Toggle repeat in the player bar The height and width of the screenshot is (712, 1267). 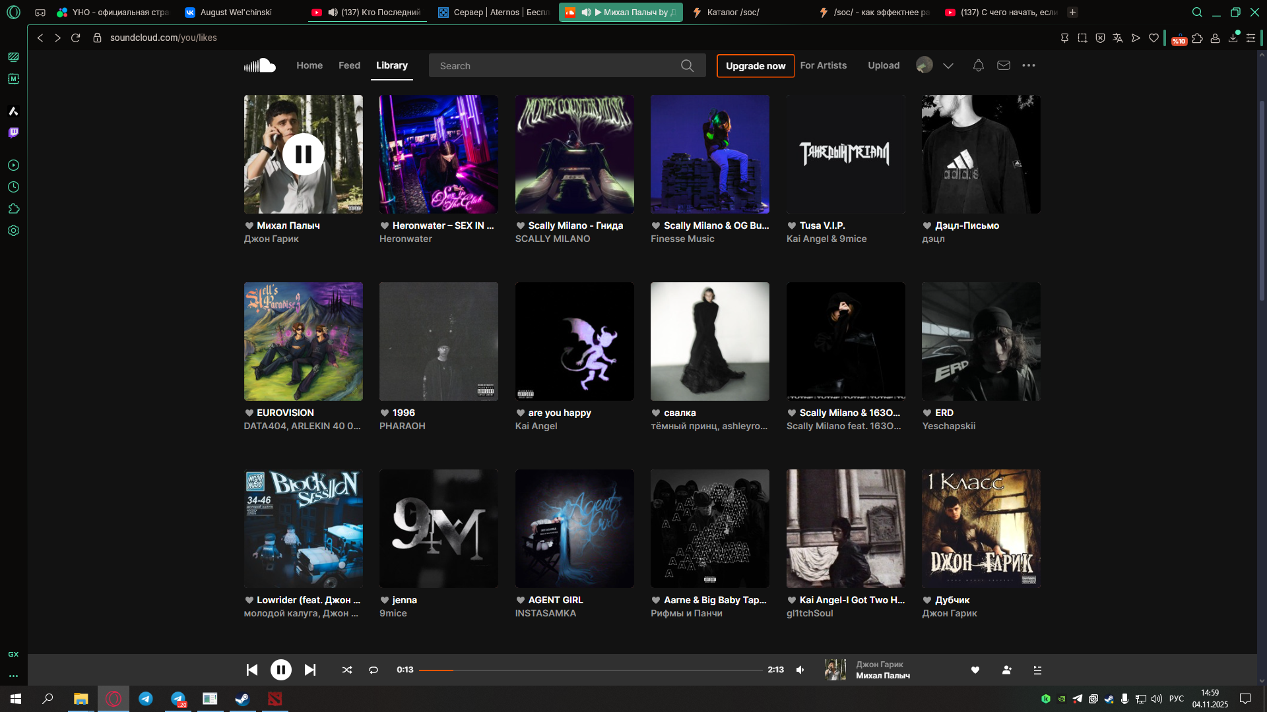tap(374, 670)
